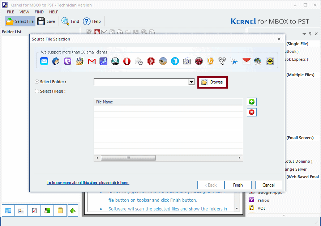Click the SeaMonkey bird icon

click(x=103, y=61)
